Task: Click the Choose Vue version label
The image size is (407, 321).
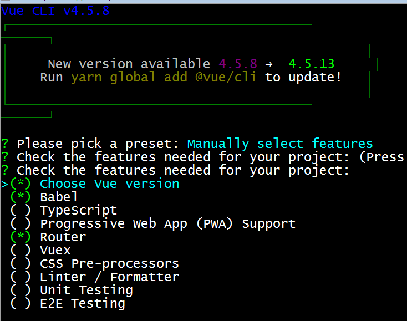Action: [x=110, y=184]
